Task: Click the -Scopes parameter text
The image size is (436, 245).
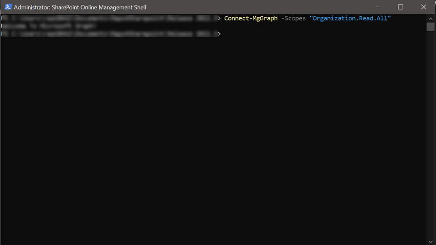Action: (x=293, y=18)
